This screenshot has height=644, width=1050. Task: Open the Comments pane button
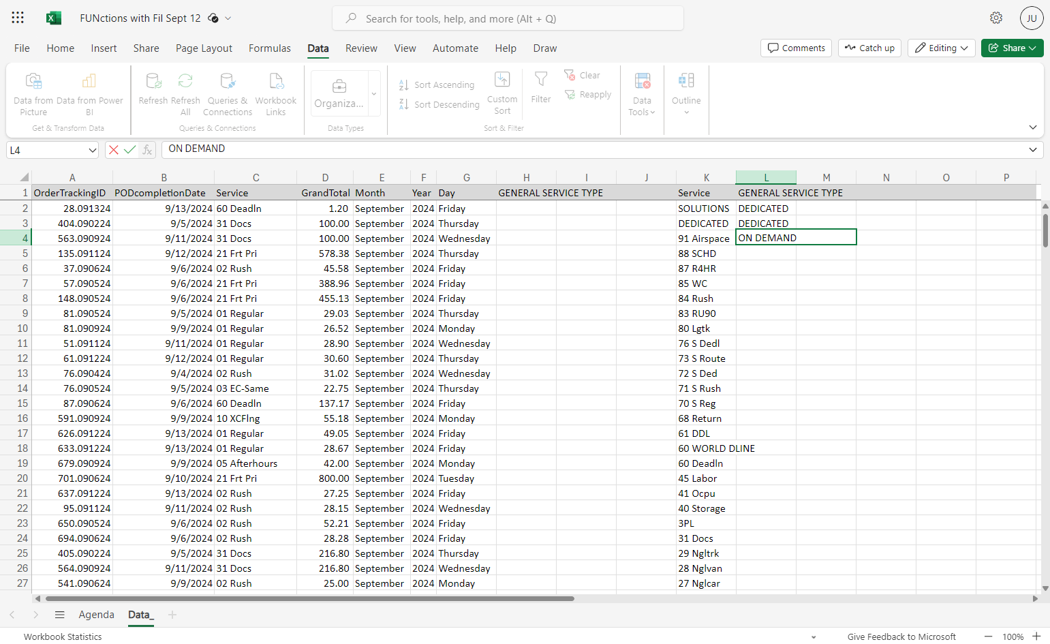[x=796, y=48]
